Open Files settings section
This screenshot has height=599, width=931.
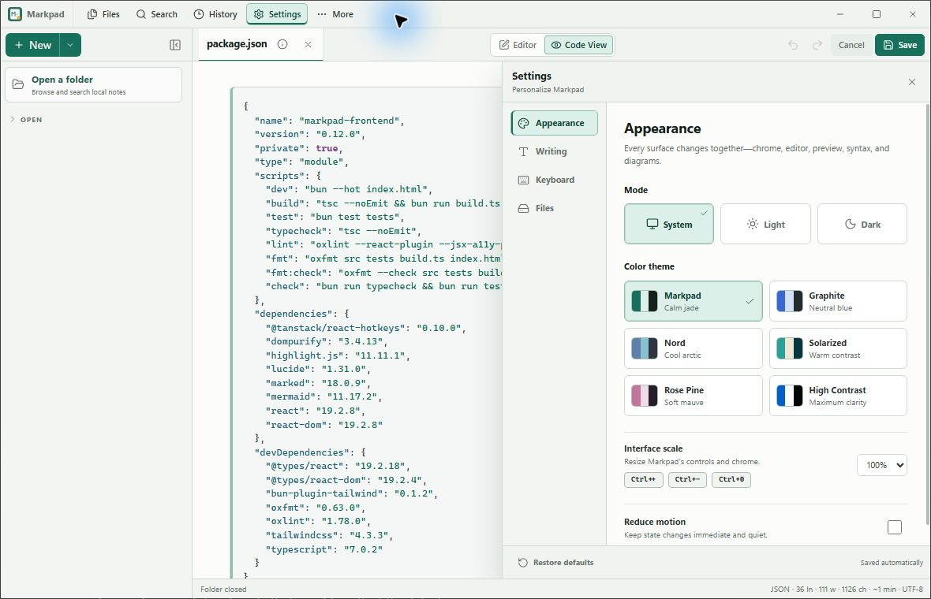tap(555, 208)
